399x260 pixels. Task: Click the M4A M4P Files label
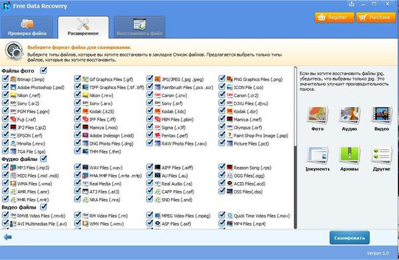pyautogui.click(x=115, y=176)
